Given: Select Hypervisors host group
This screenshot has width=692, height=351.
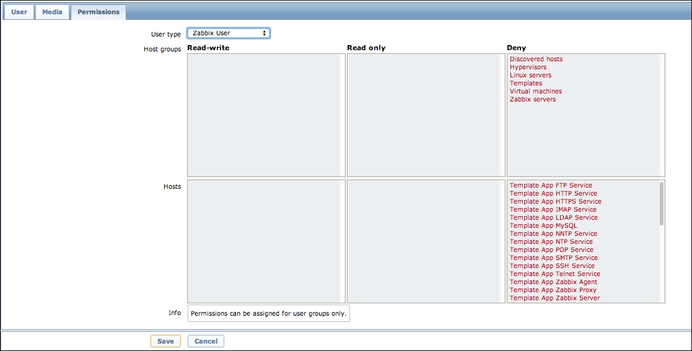Looking at the screenshot, I should pyautogui.click(x=528, y=67).
